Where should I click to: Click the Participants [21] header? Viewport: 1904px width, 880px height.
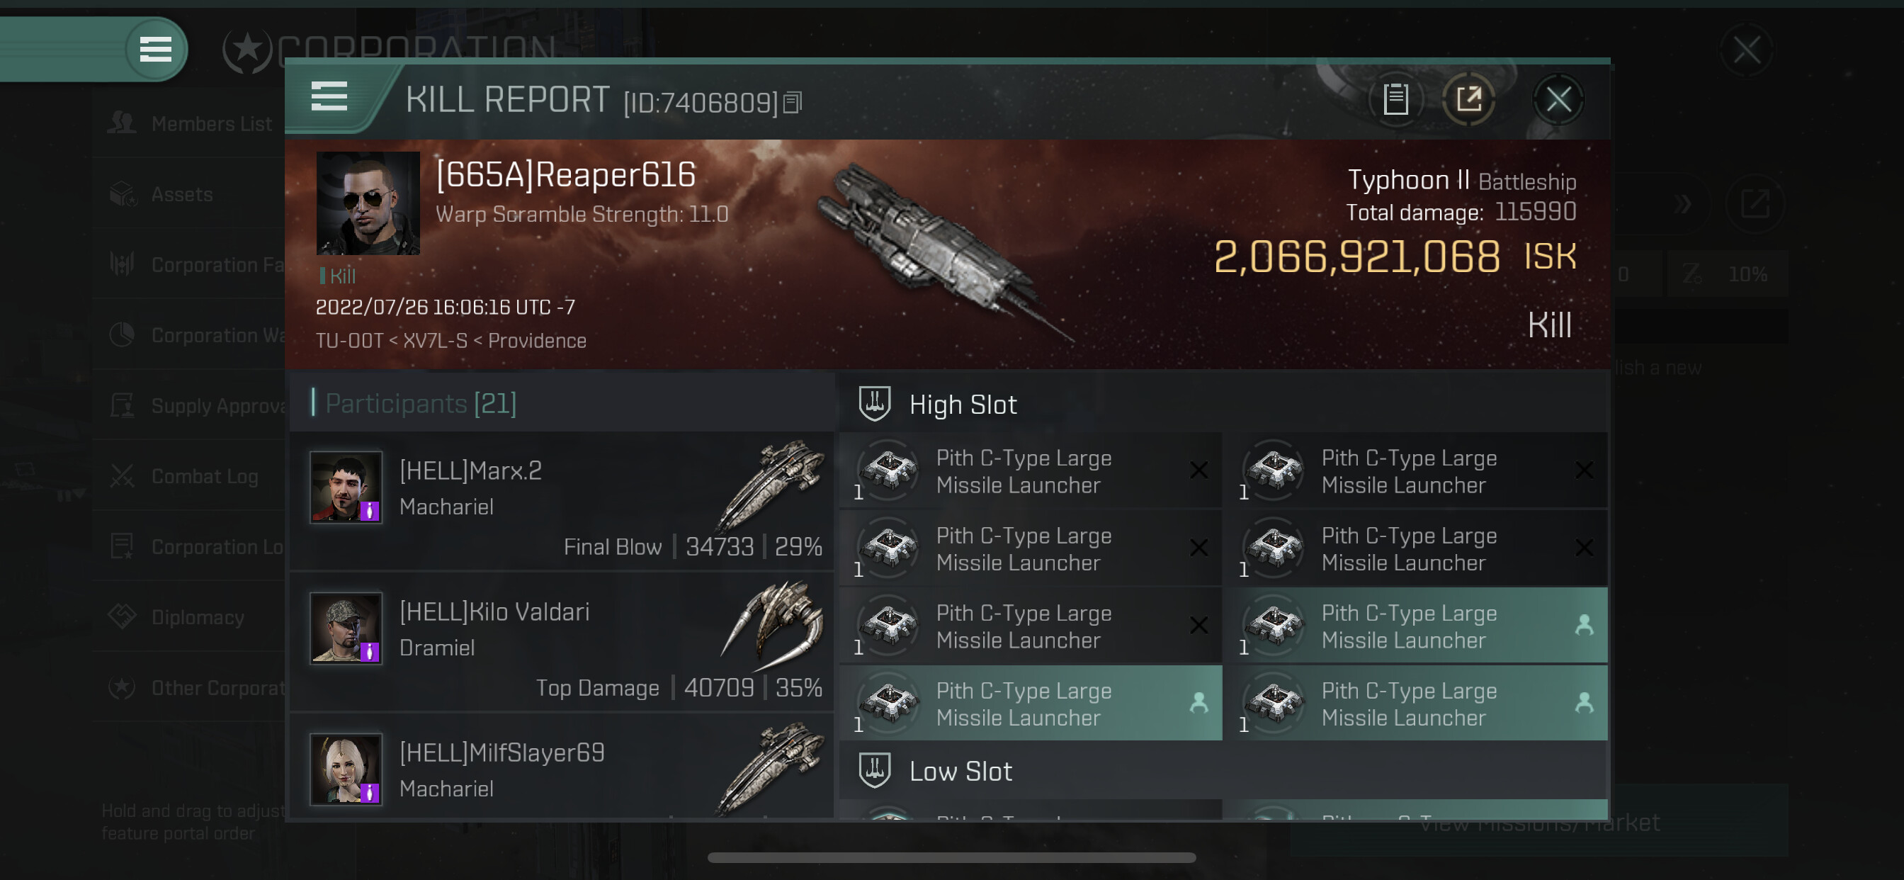(x=420, y=404)
